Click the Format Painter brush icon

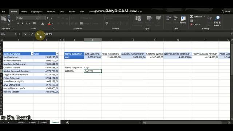(9, 25)
